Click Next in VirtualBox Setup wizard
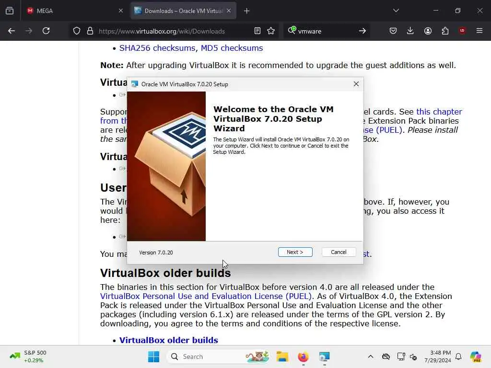491x368 pixels. pos(295,252)
